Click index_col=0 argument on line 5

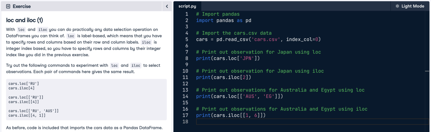point(303,40)
